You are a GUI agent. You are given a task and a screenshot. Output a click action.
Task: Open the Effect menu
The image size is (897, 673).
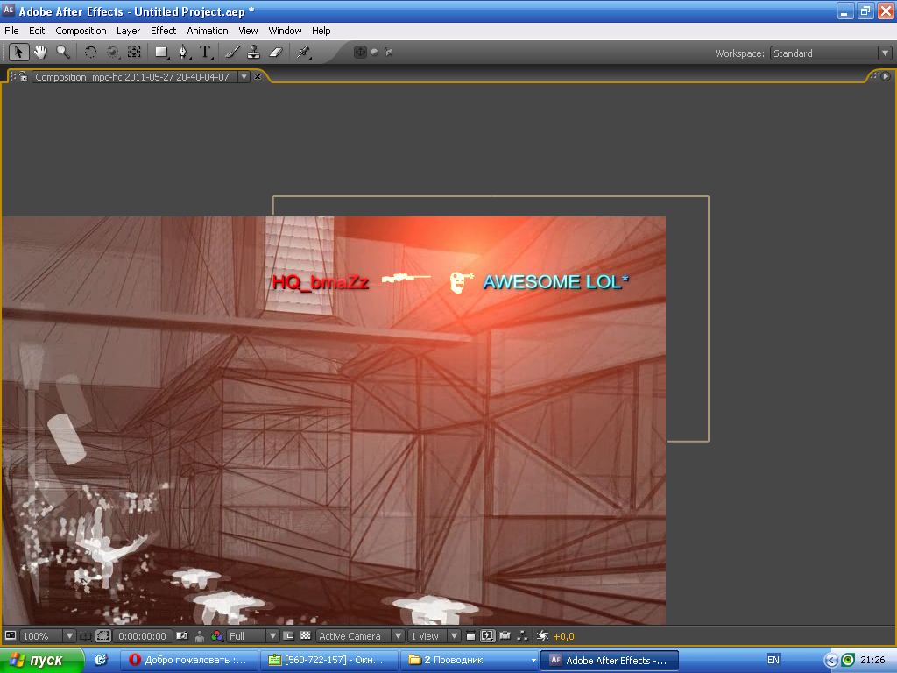click(163, 31)
